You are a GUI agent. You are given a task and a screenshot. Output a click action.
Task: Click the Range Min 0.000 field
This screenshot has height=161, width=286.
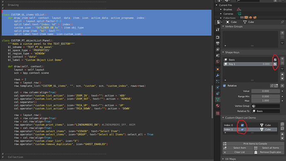(x=266, y=96)
